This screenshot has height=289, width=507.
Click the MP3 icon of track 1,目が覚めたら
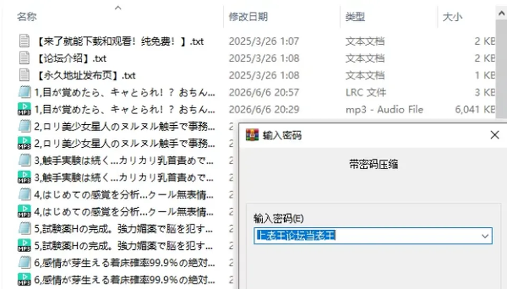24,109
